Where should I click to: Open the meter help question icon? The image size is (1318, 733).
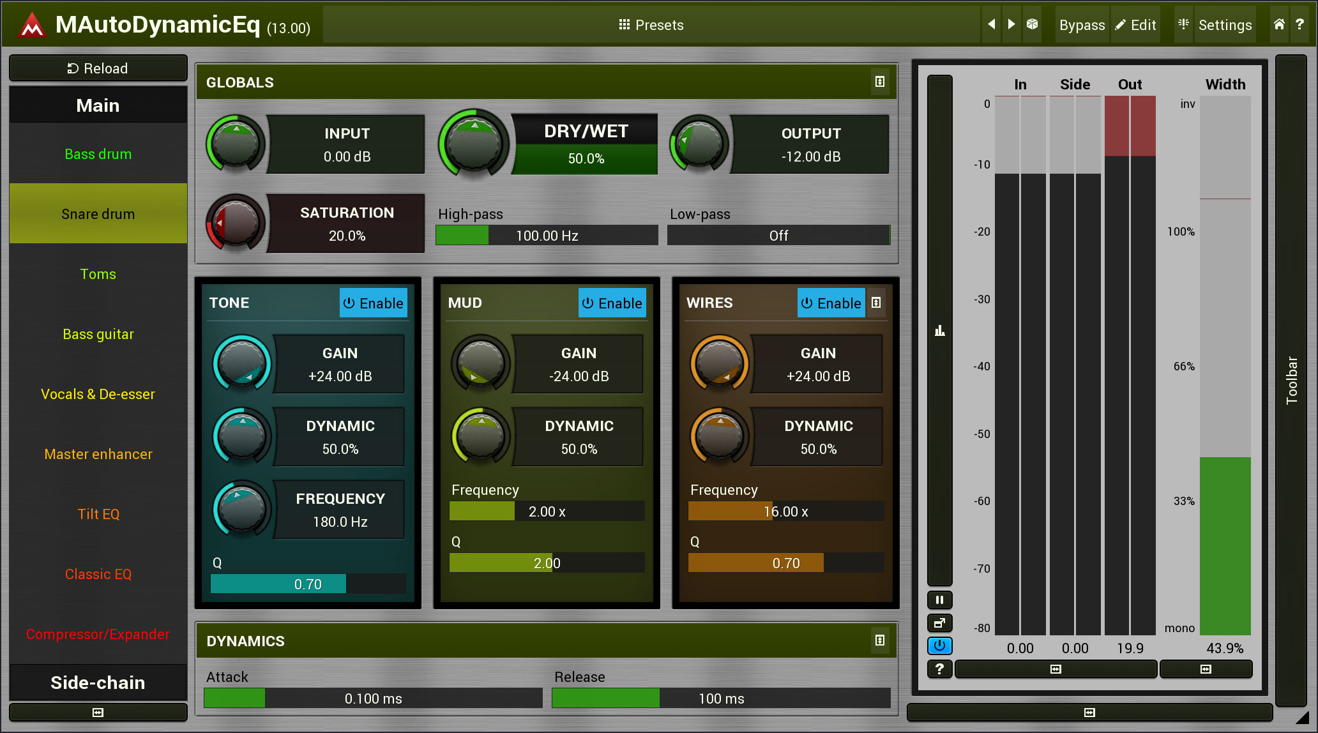pos(939,669)
